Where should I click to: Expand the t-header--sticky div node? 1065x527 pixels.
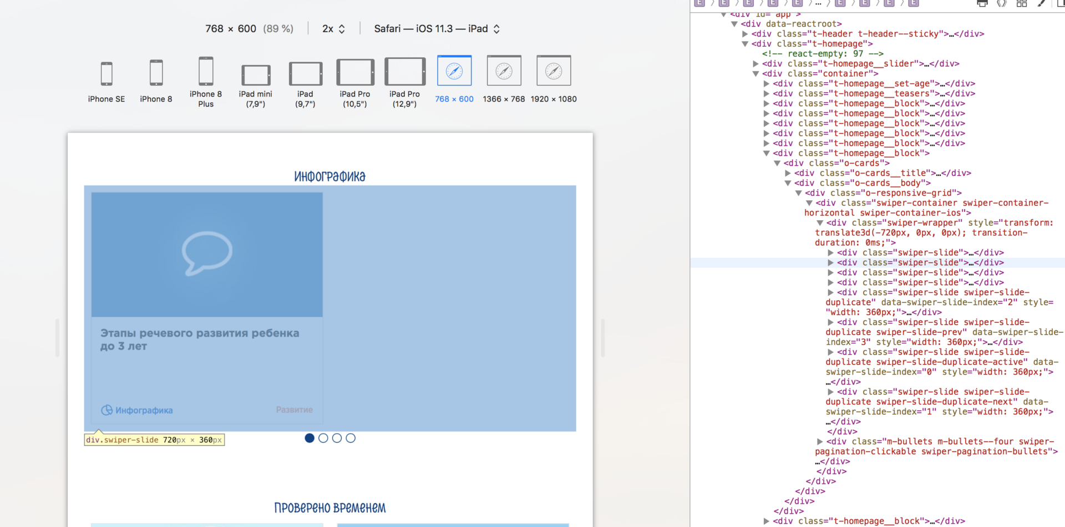coord(745,34)
